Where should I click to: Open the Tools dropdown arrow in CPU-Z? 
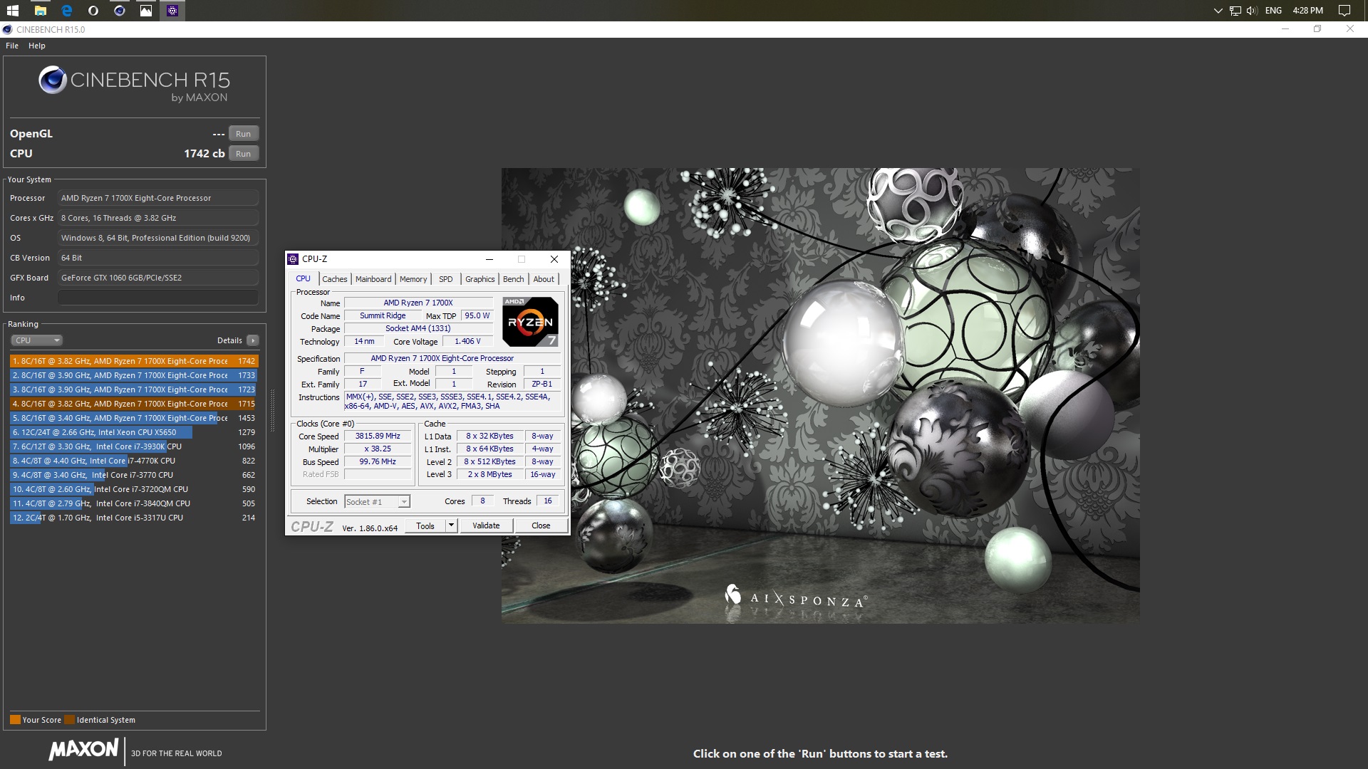coord(451,526)
